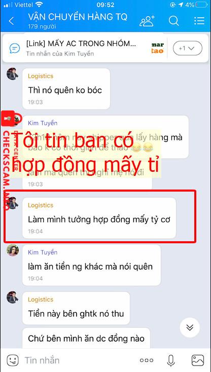Image resolution: width=211 pixels, height=372 pixels.
Task: Expand the +1 pinned messages dropdown
Action: (x=188, y=48)
